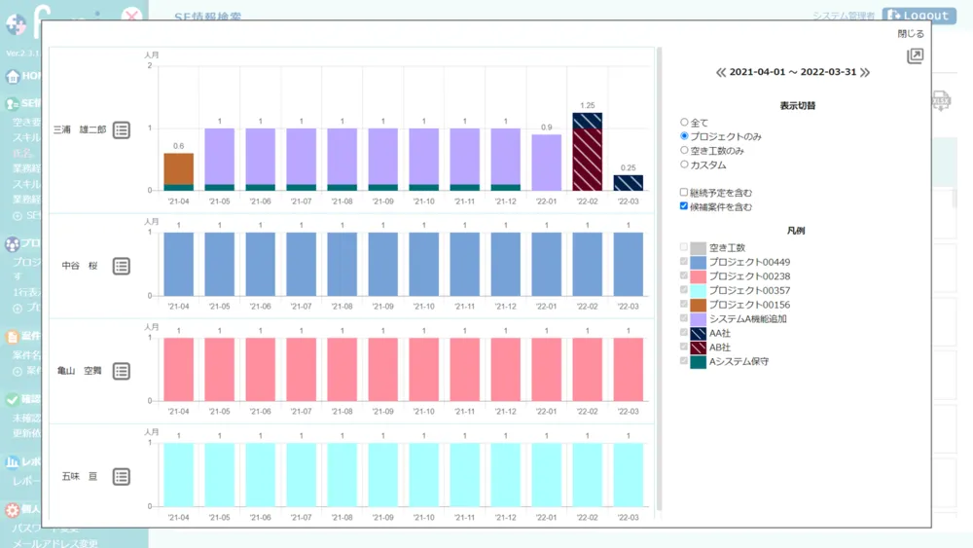Image resolution: width=973 pixels, height=548 pixels.
Task: Open detail list icon for 中谷 桜
Action: 121,266
